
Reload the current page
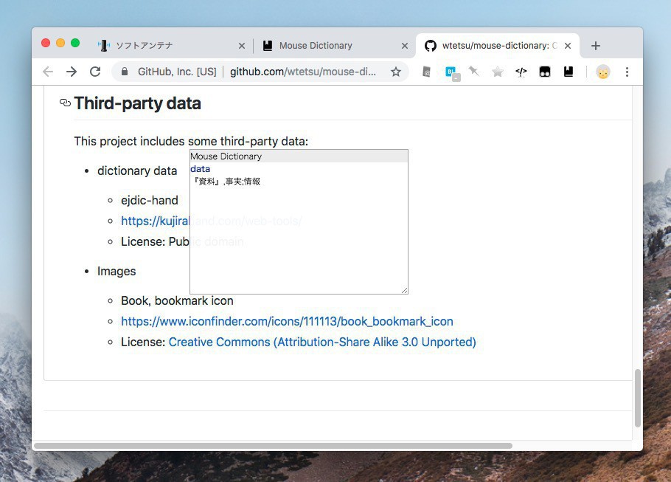pos(95,72)
